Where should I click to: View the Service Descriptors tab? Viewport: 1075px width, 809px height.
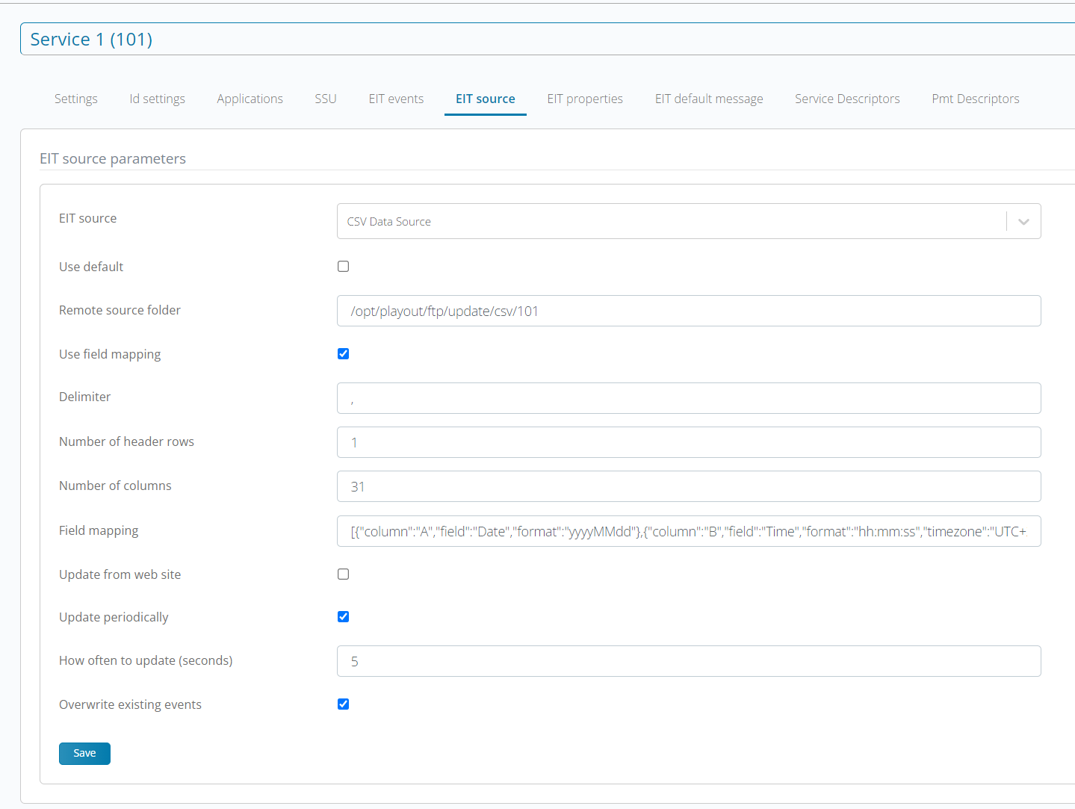pos(847,99)
